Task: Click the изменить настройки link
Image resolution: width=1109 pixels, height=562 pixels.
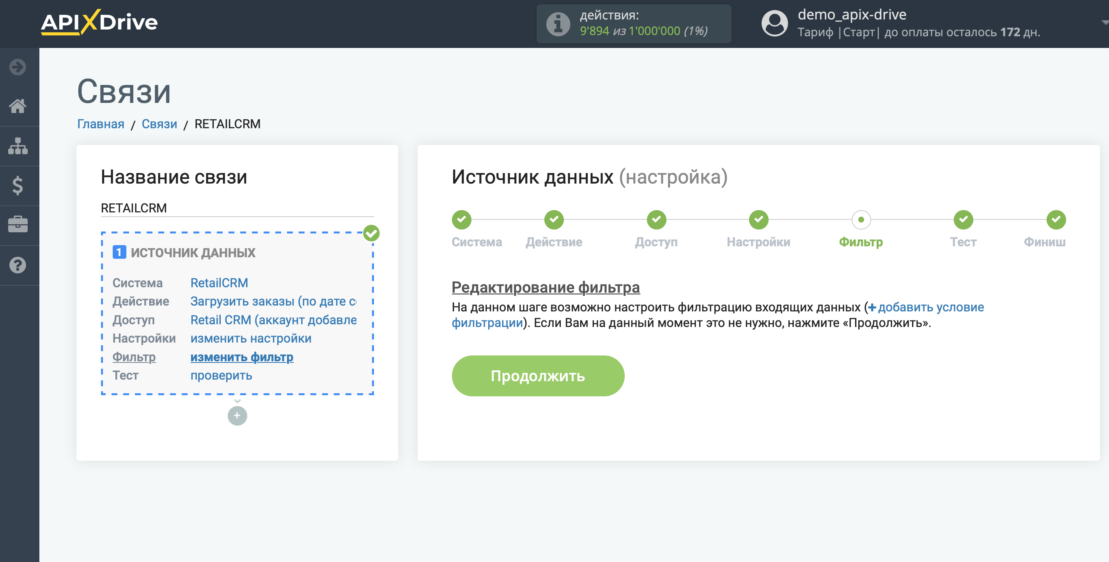Action: click(x=251, y=338)
